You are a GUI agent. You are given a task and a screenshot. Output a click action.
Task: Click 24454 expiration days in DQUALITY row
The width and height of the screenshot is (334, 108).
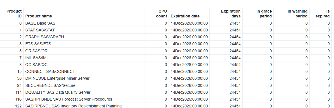tap(226, 92)
